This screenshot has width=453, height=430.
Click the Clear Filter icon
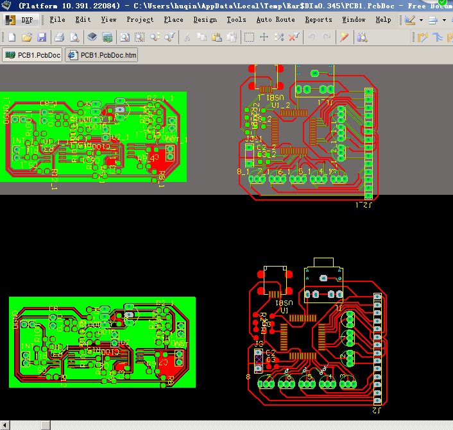[x=294, y=37]
